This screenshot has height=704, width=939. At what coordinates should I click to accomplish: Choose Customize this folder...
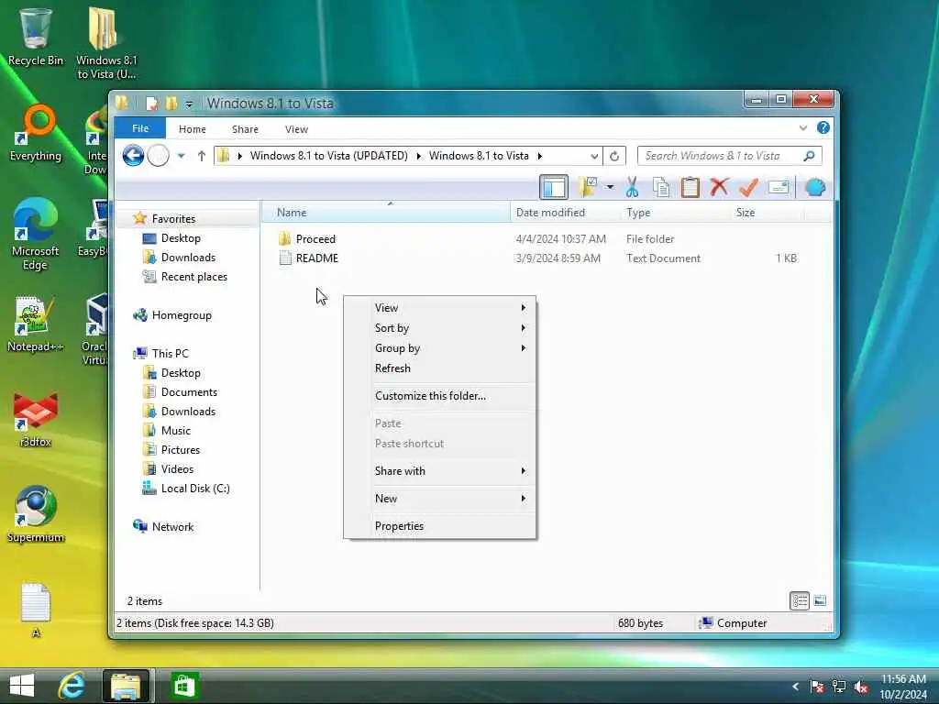coord(439,396)
